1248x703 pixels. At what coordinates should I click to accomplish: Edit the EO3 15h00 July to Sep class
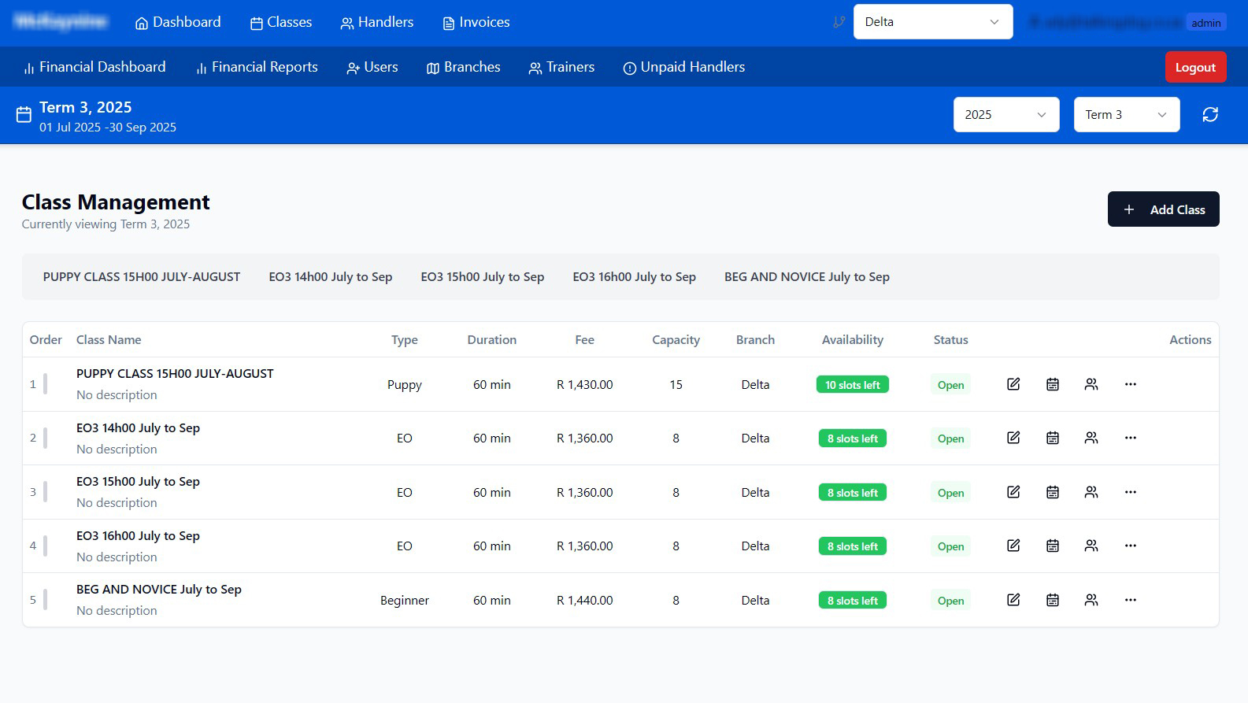click(x=1013, y=492)
